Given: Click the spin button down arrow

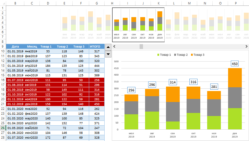Looking at the screenshot, I should 108,53.
